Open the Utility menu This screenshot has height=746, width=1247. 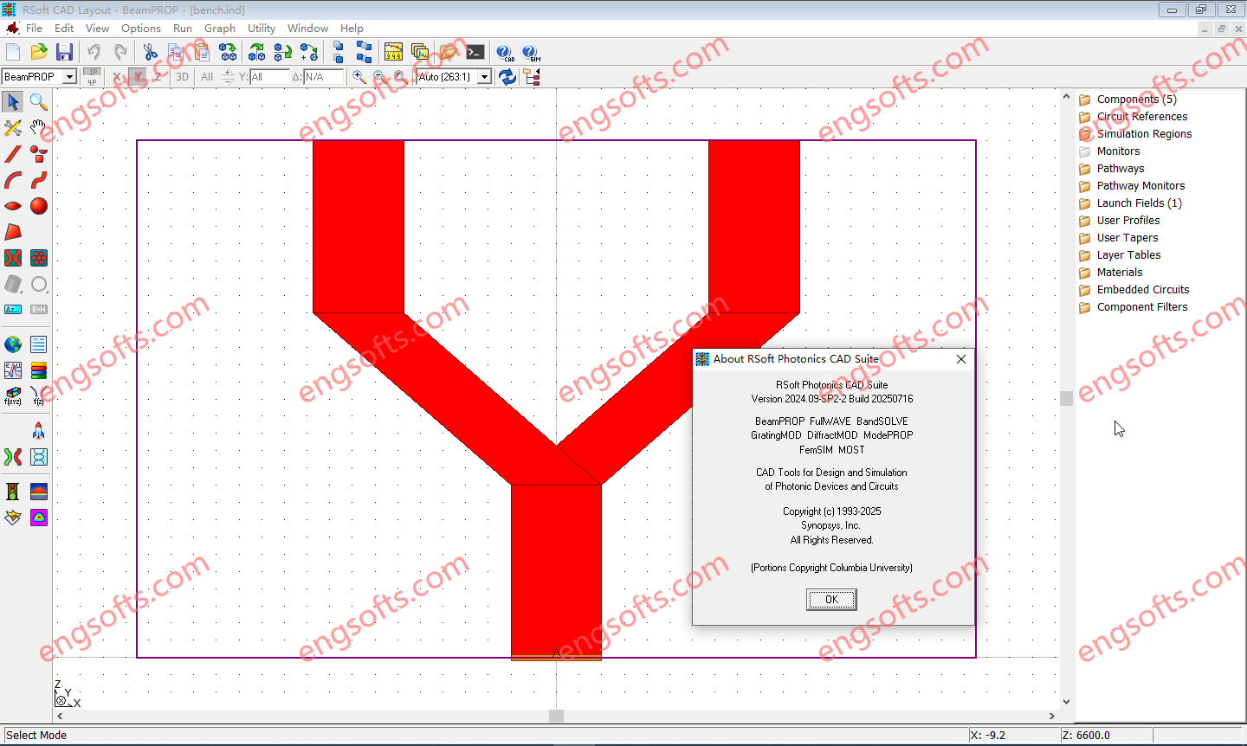coord(262,29)
